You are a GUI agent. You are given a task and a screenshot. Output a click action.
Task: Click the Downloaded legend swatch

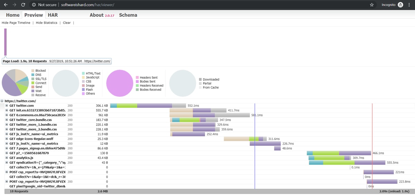pyautogui.click(x=200, y=79)
